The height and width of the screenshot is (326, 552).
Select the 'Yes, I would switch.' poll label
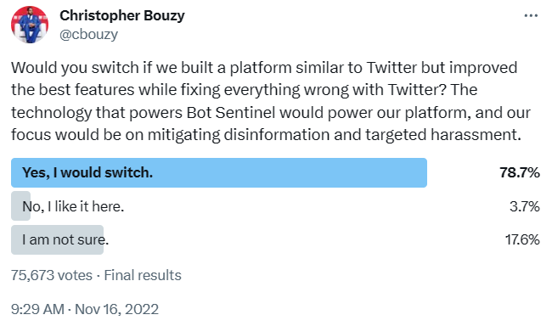tap(87, 172)
